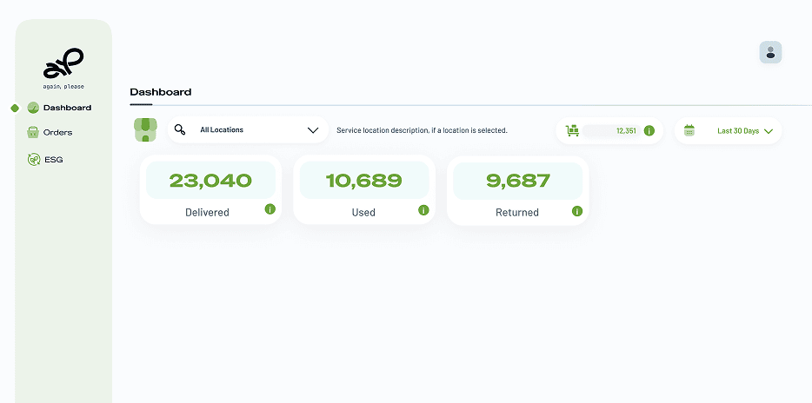The height and width of the screenshot is (403, 812).
Task: Show info for the 12,351 count
Action: click(x=649, y=131)
